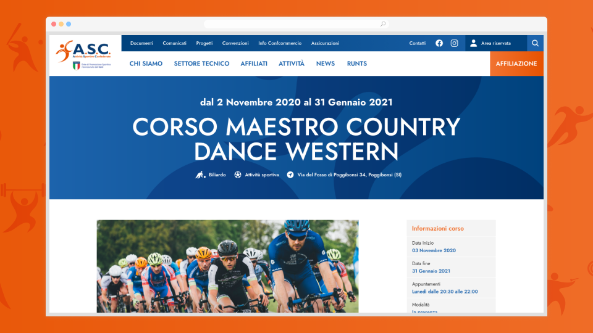This screenshot has width=593, height=333.
Task: Open the ATTIVITÀ navigation tab
Action: [x=292, y=64]
